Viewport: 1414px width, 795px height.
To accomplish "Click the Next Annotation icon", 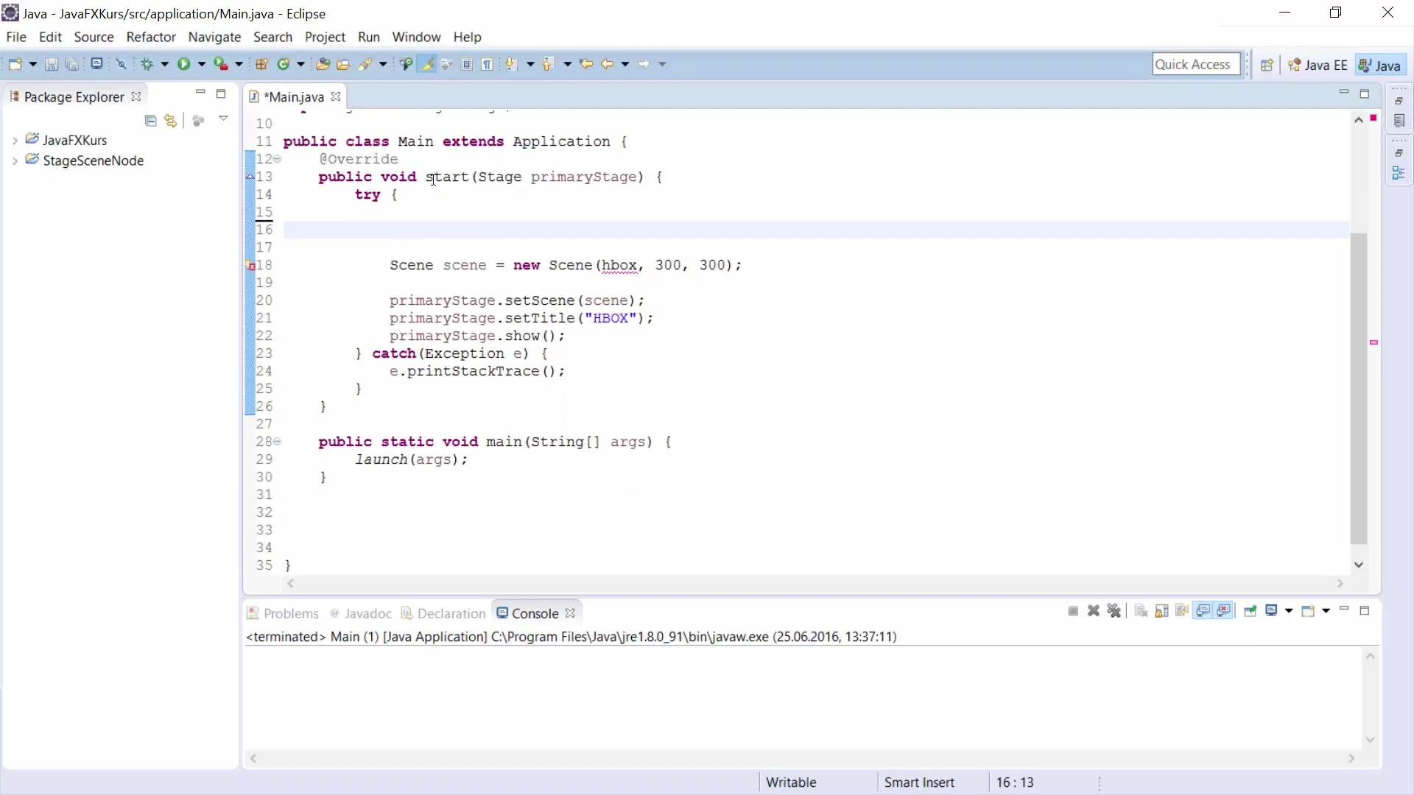I will click(511, 64).
